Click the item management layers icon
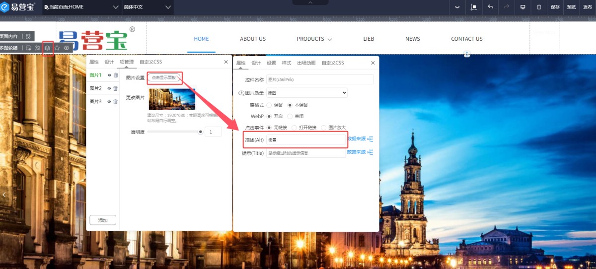This screenshot has height=269, width=596. [48, 48]
